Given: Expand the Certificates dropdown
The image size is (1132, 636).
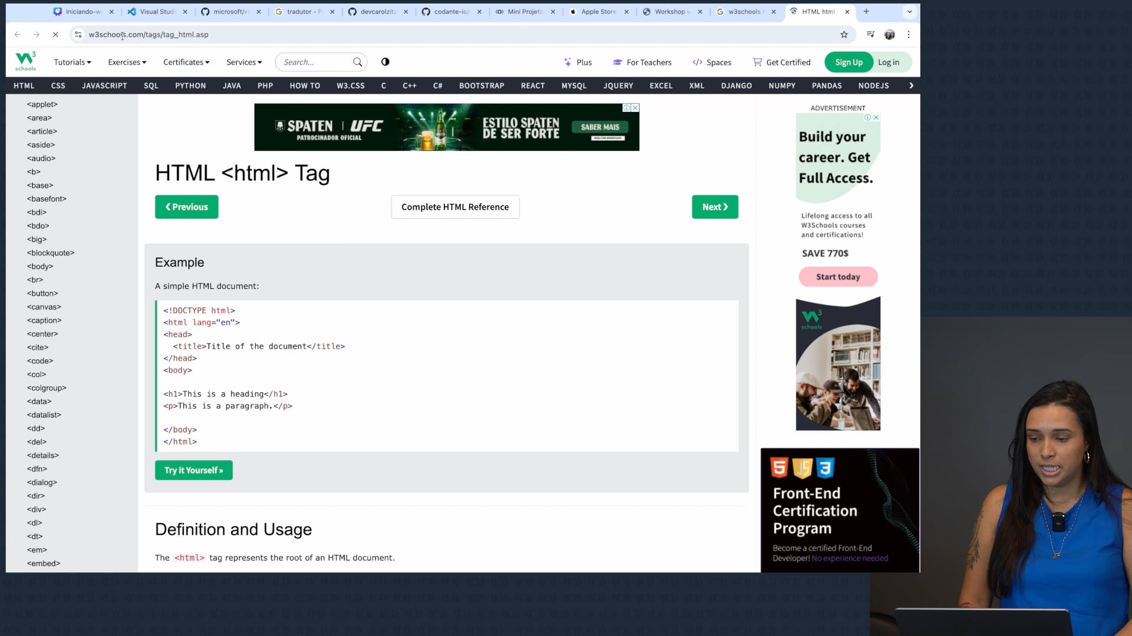Looking at the screenshot, I should [186, 62].
